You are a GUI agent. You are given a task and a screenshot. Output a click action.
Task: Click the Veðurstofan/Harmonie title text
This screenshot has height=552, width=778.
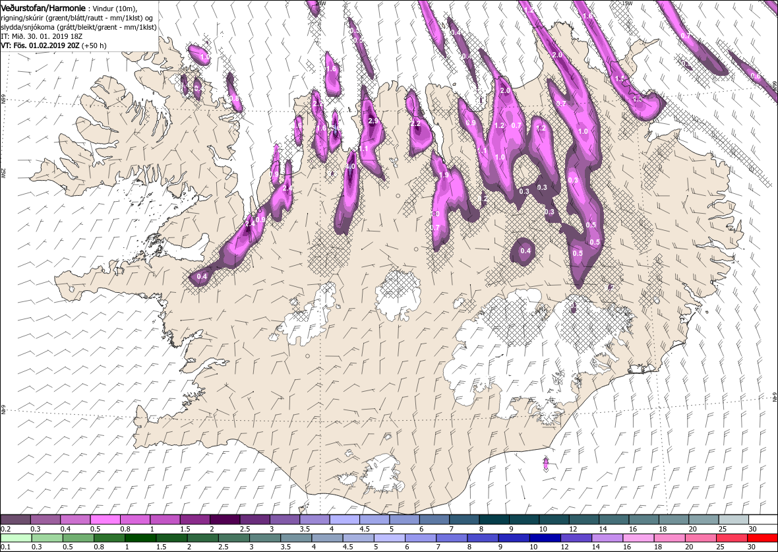coord(43,9)
